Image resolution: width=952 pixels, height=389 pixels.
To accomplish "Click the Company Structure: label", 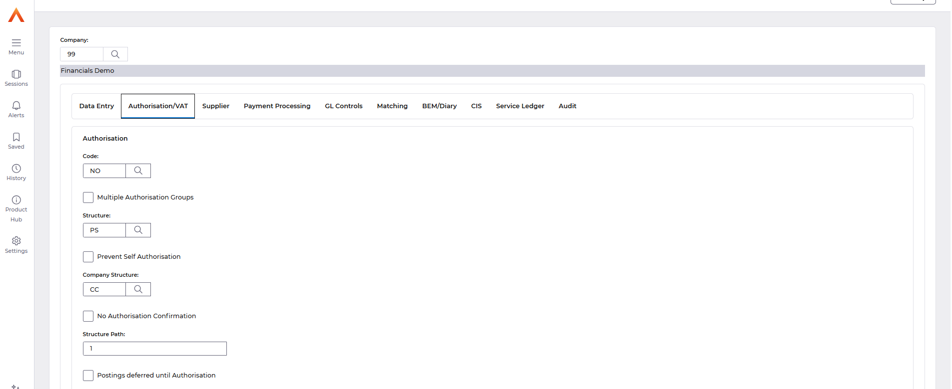I will pos(110,275).
